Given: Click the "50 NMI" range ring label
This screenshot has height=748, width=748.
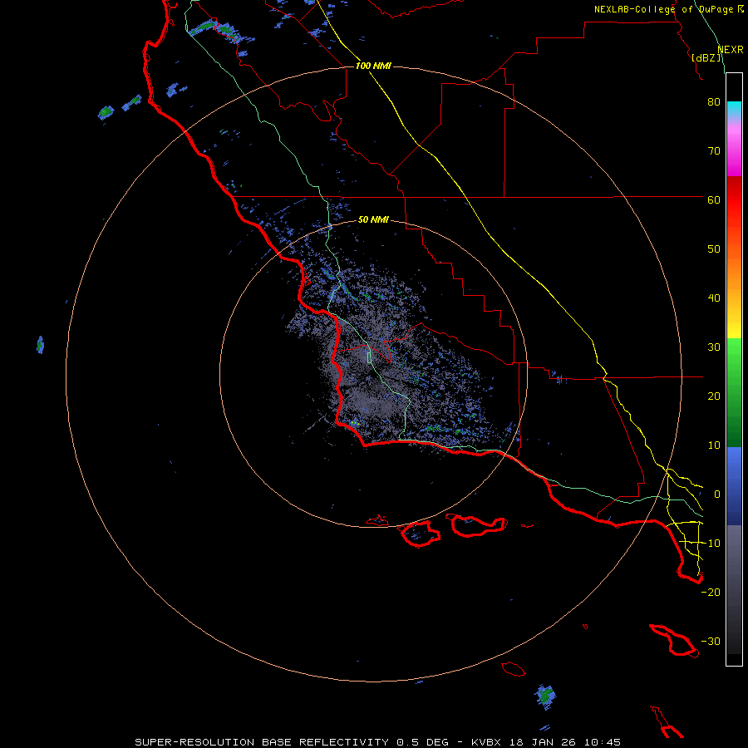Looking at the screenshot, I should (x=373, y=220).
